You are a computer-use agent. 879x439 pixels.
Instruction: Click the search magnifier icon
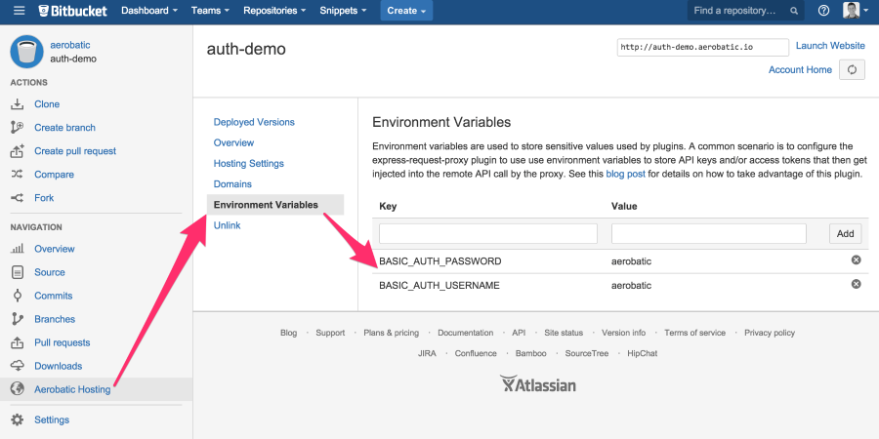tap(793, 11)
